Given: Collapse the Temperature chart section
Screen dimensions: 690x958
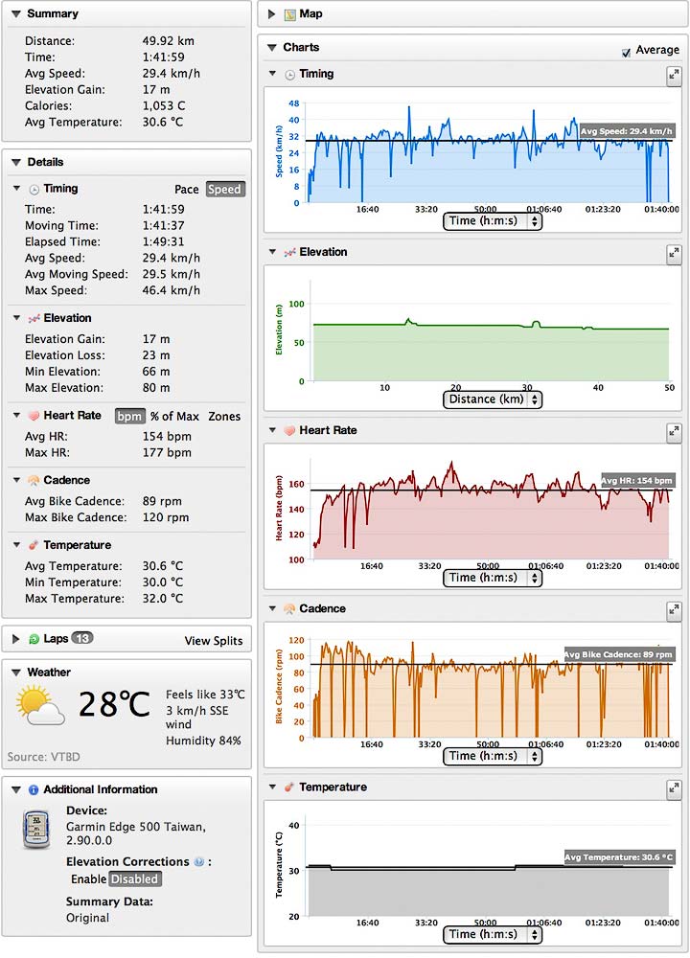Looking at the screenshot, I should [272, 787].
